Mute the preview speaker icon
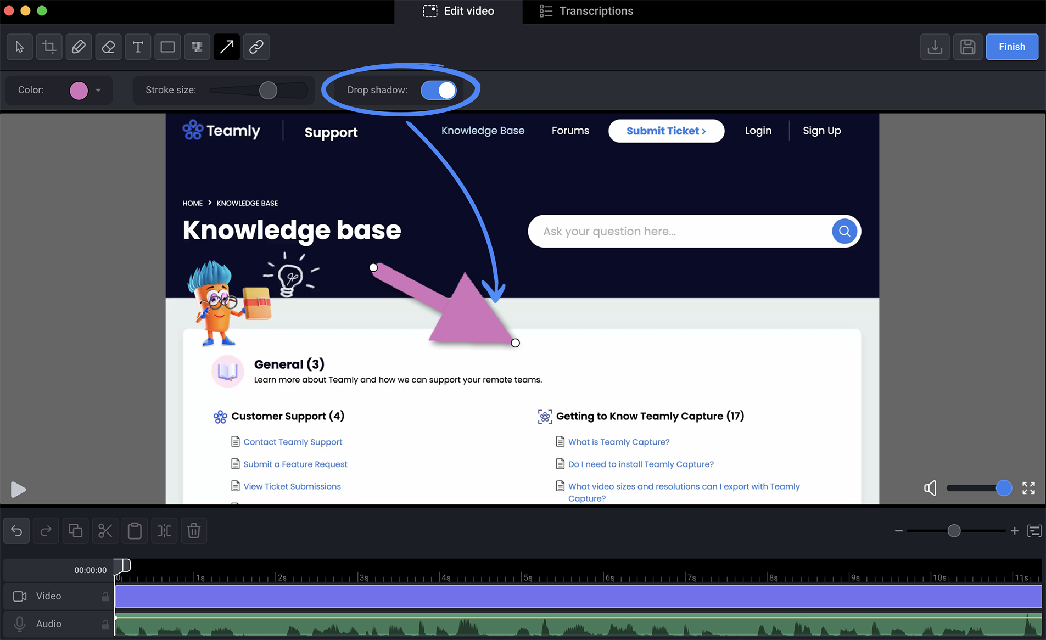 pyautogui.click(x=930, y=488)
